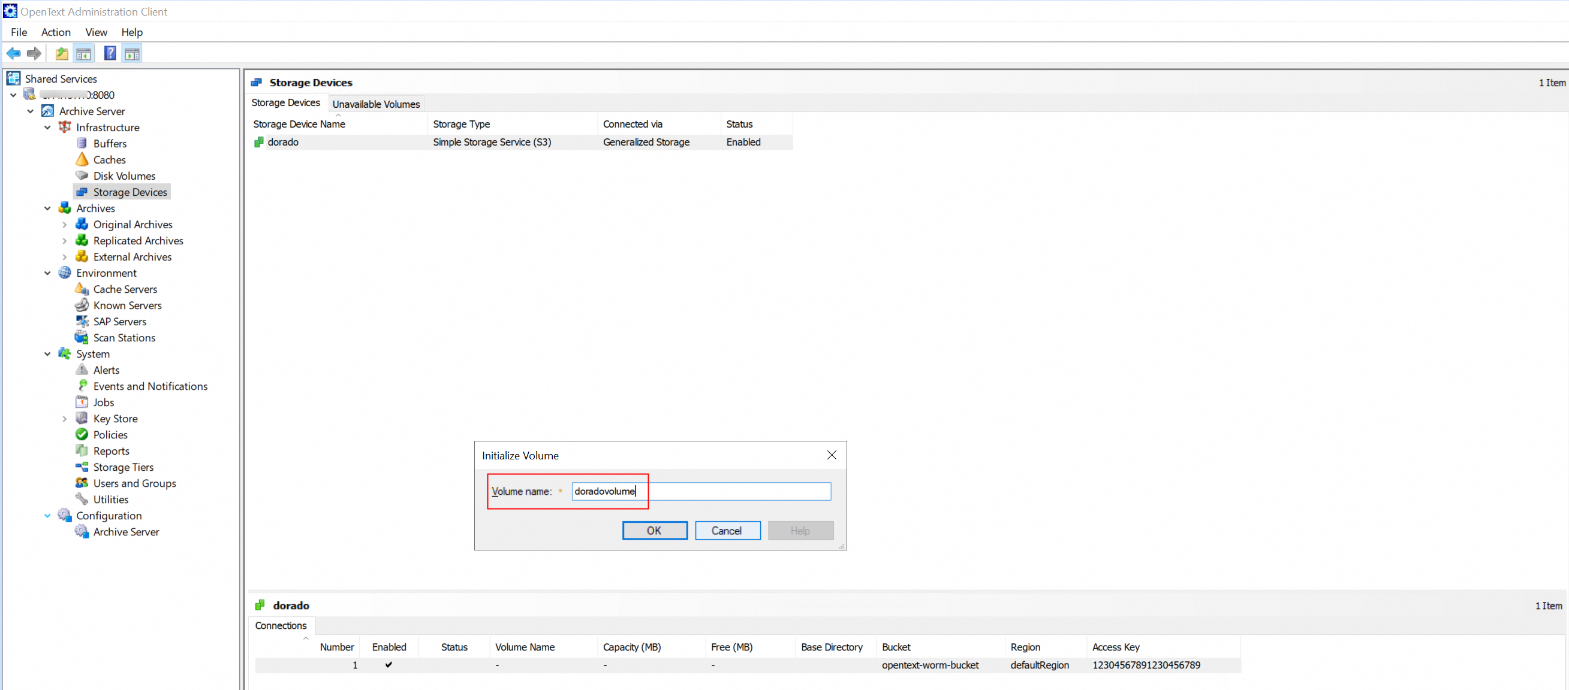Select the Caches icon in the tree
Image resolution: width=1569 pixels, height=690 pixels.
(82, 159)
